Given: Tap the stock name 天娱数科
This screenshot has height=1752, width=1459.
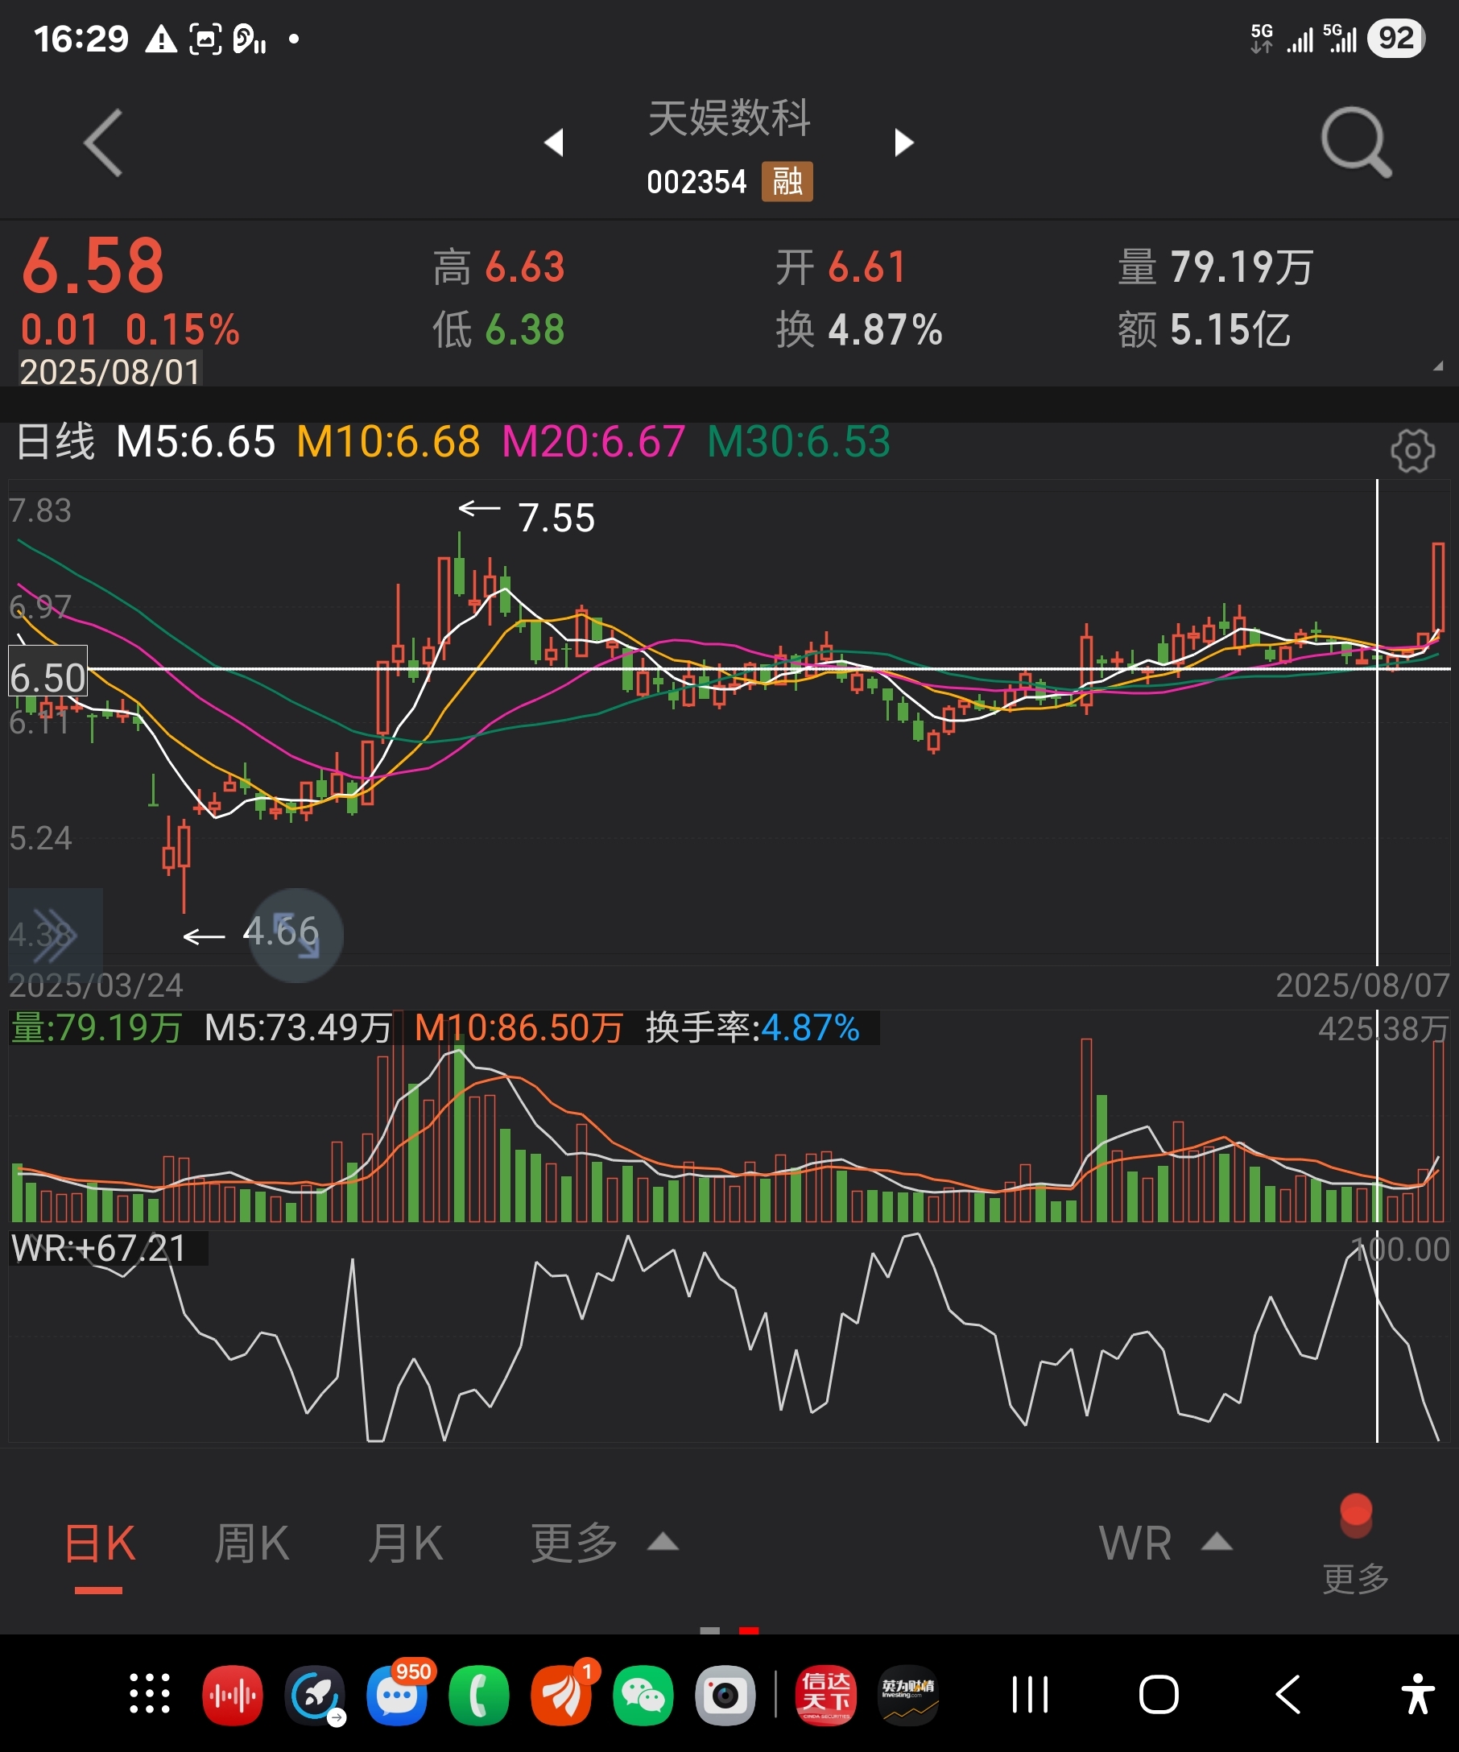Looking at the screenshot, I should coord(729,118).
